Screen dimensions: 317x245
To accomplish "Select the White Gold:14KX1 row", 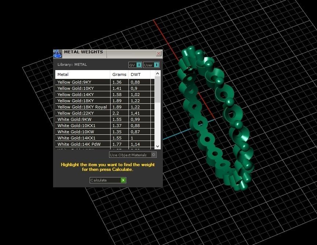I will coord(105,138).
